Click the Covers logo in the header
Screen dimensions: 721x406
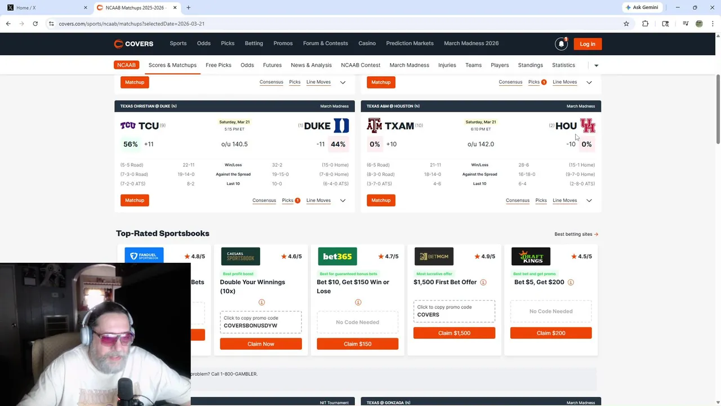click(x=133, y=44)
